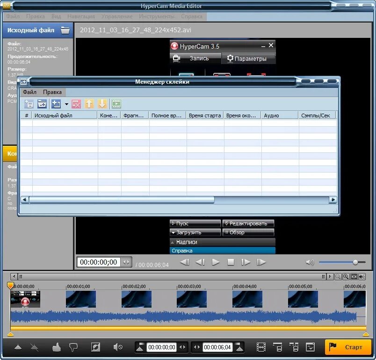
Task: Open join list folder icon in Менеджер склейки
Action: 42,104
